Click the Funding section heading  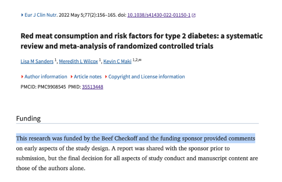tap(29, 119)
